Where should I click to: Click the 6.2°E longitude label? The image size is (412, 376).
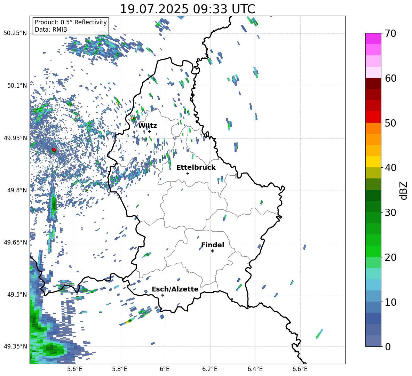pyautogui.click(x=210, y=369)
